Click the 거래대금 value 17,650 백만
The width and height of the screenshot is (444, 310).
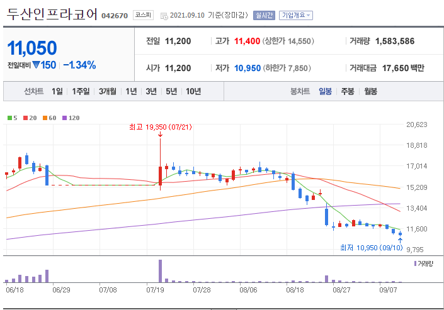(x=403, y=68)
